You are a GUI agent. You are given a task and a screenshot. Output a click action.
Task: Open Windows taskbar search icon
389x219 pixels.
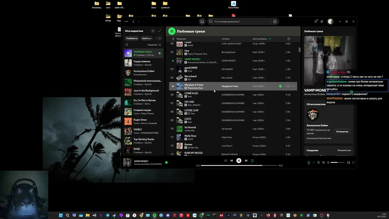click(67, 215)
